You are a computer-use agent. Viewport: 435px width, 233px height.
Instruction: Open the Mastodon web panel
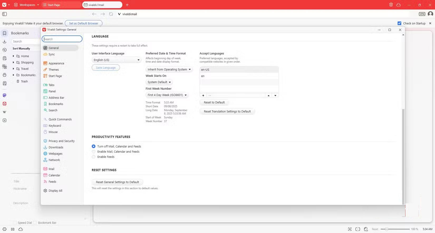point(4,95)
